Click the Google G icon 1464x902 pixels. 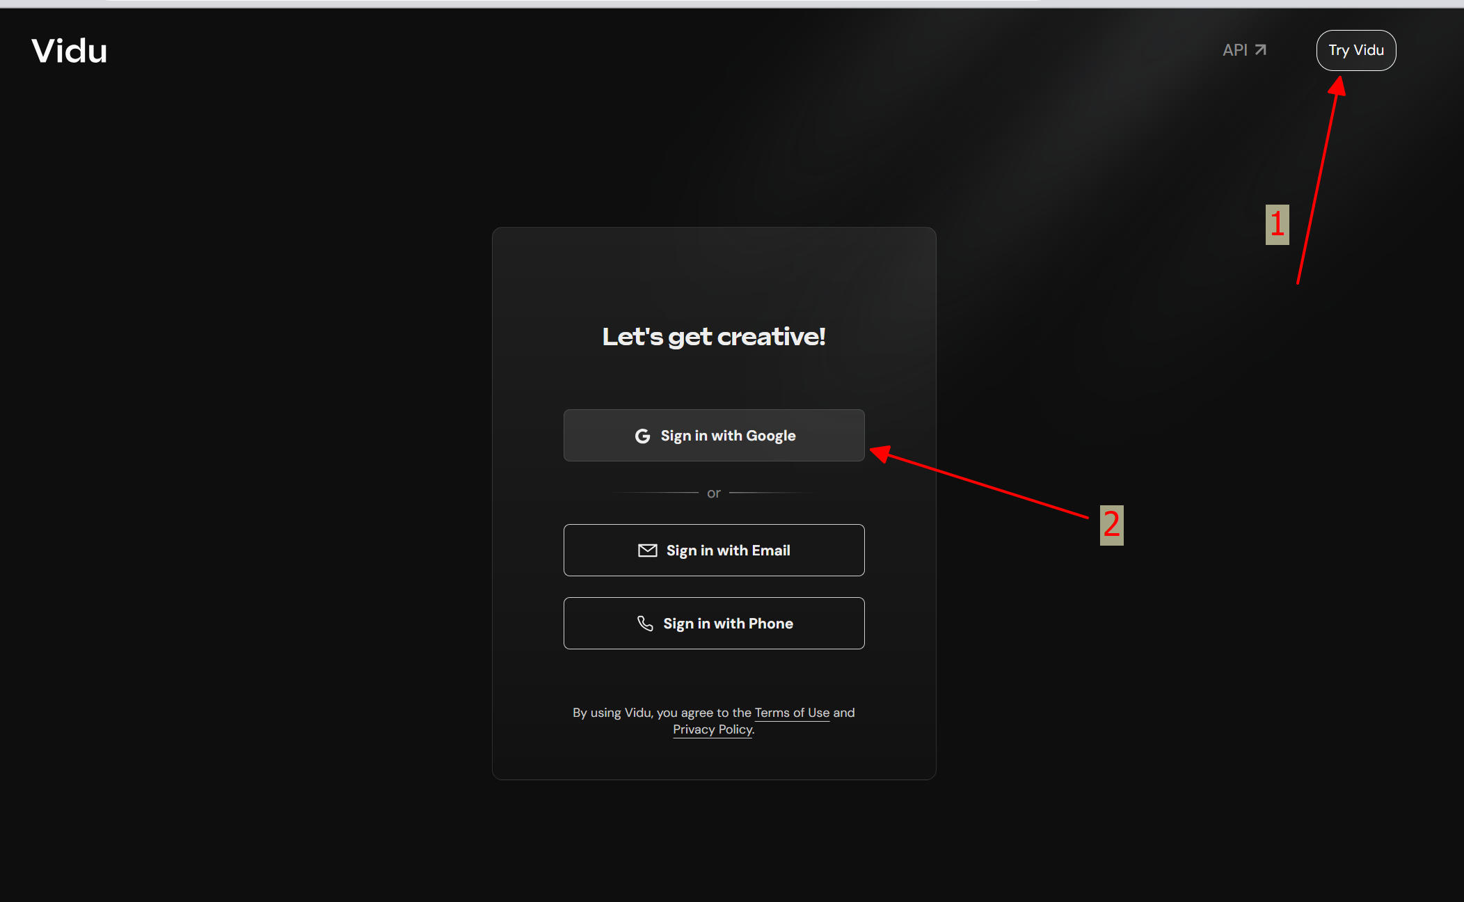coord(642,436)
